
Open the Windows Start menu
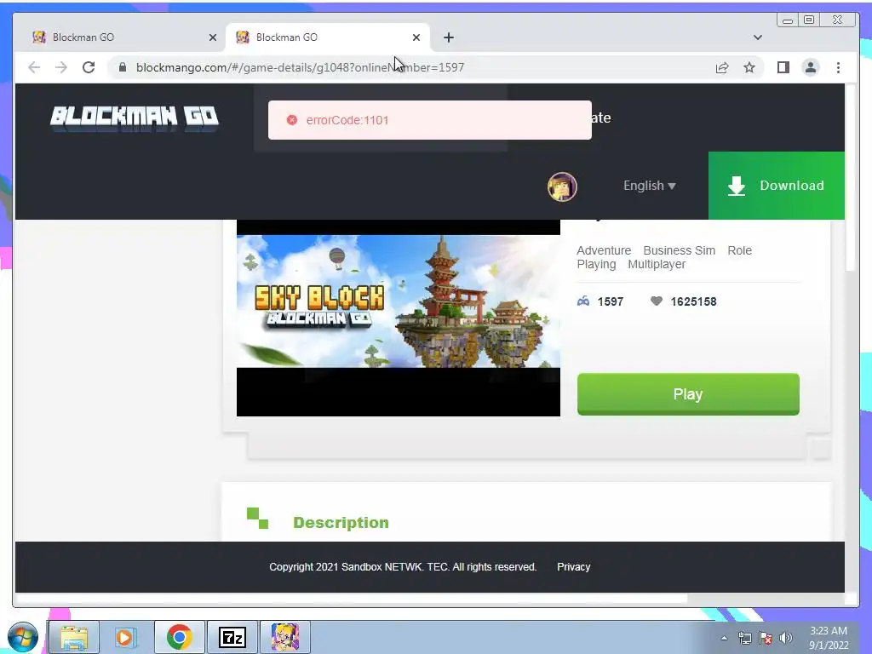[23, 637]
